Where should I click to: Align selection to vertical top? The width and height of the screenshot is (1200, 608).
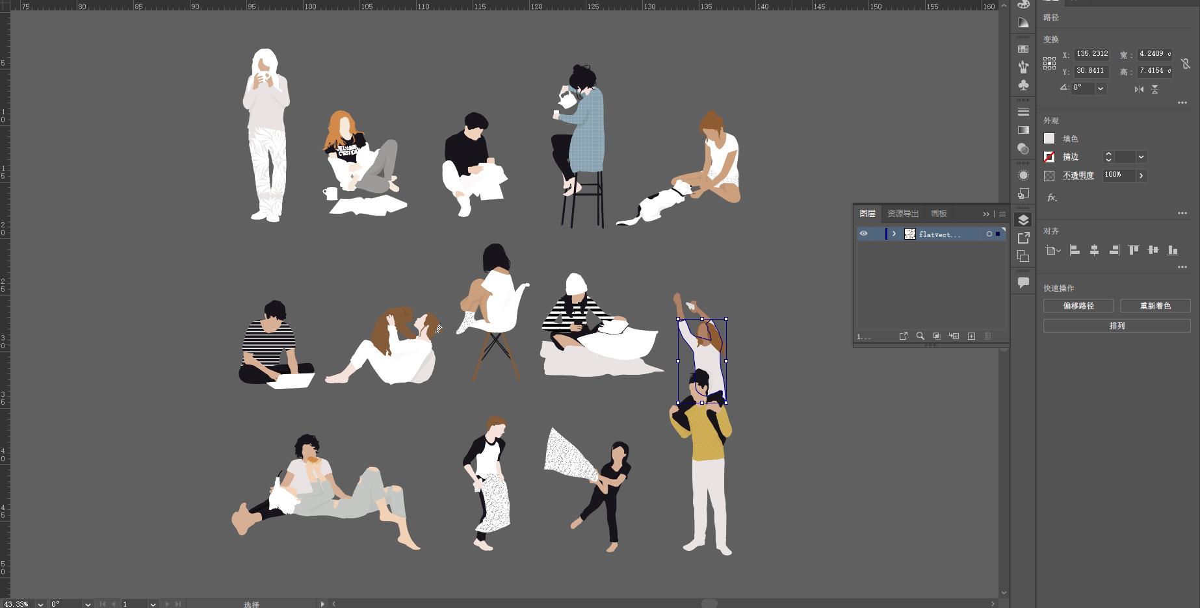pyautogui.click(x=1134, y=250)
